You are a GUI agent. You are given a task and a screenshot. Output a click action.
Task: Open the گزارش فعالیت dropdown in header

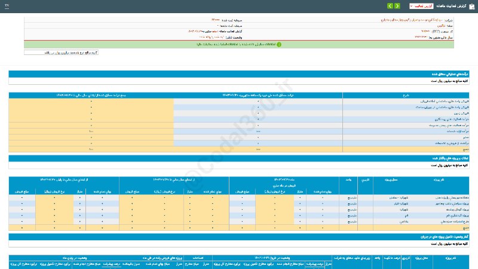pyautogui.click(x=421, y=6)
